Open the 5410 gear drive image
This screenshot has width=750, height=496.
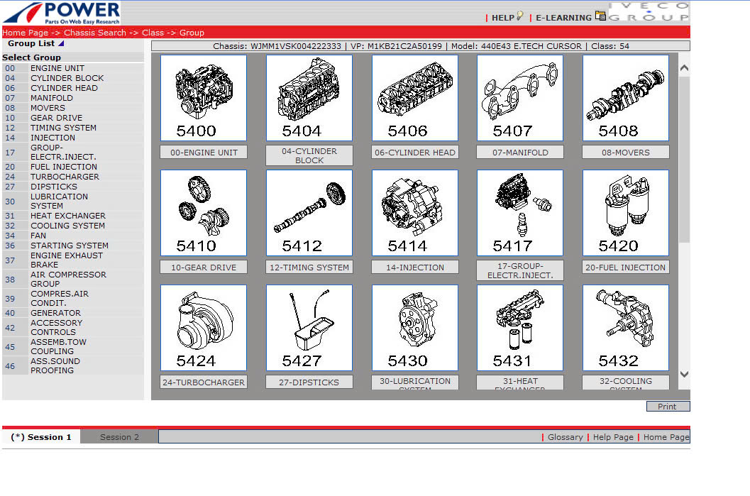point(204,213)
